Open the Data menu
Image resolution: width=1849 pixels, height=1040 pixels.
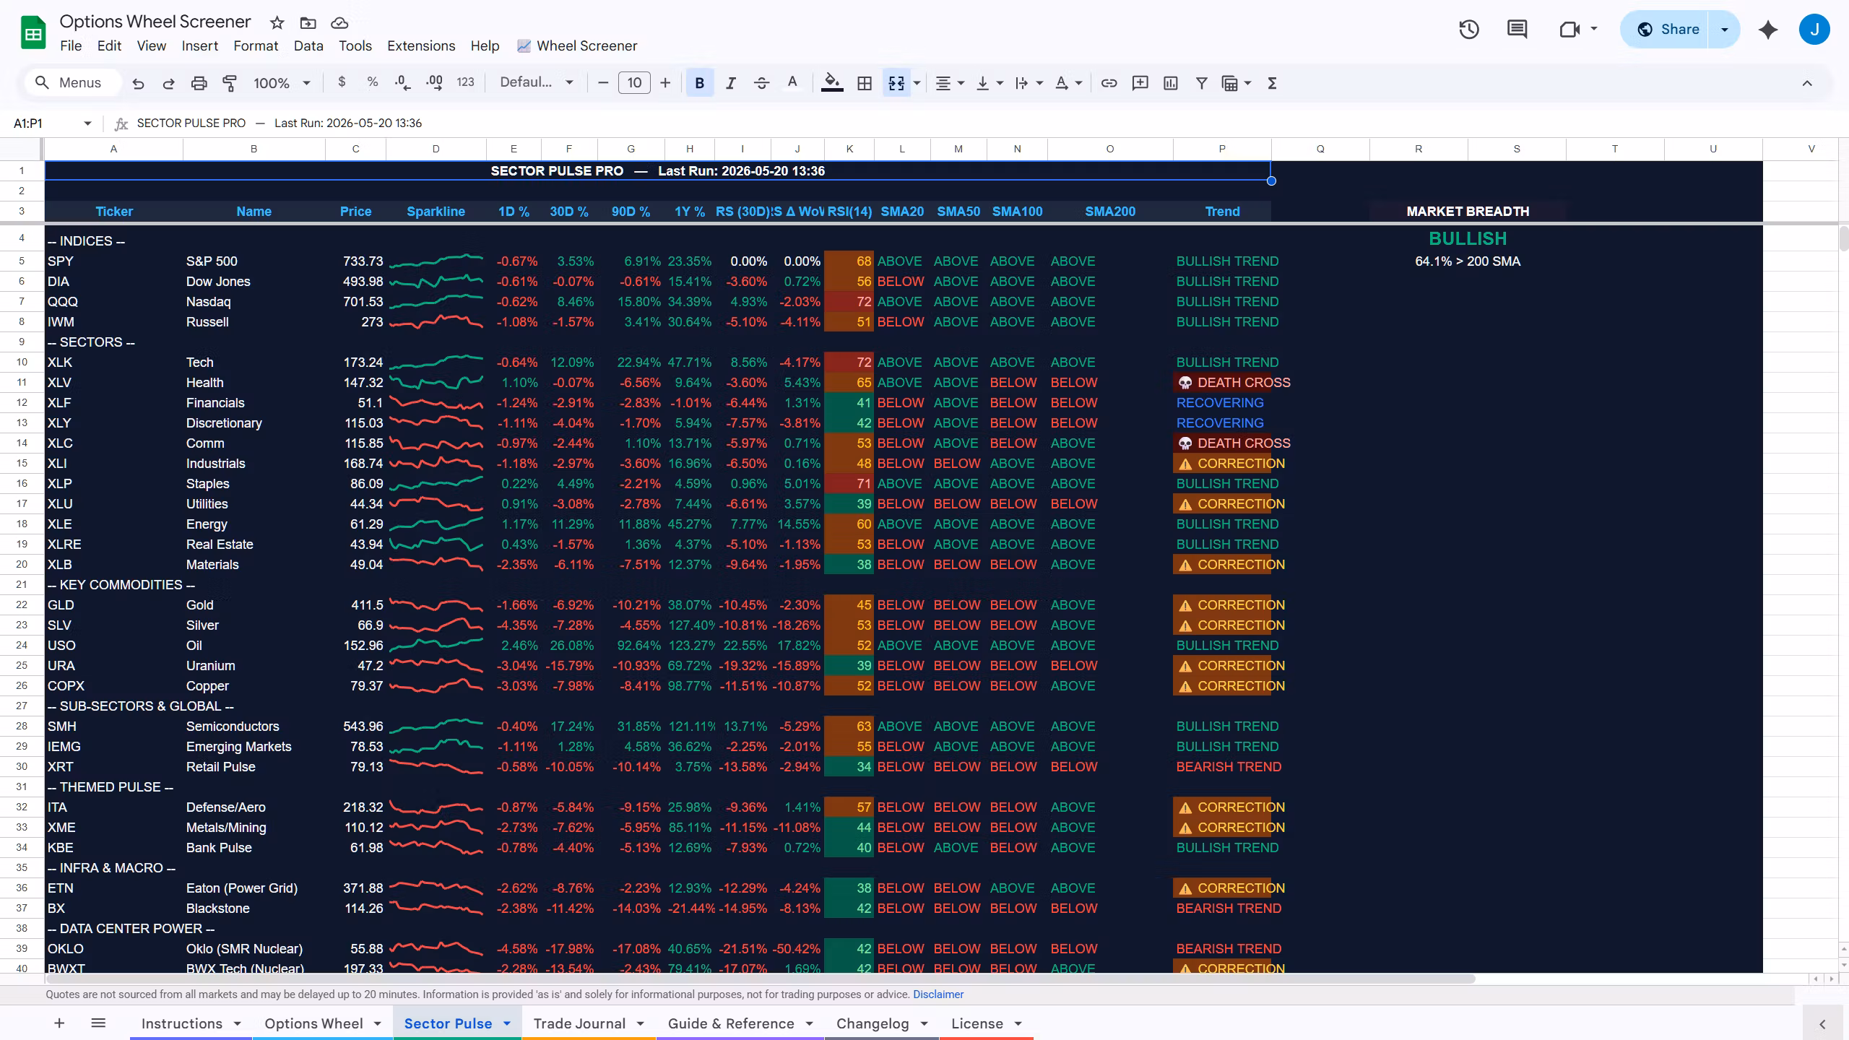tap(308, 45)
